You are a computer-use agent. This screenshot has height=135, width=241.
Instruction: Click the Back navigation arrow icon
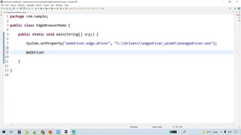(91, 9)
